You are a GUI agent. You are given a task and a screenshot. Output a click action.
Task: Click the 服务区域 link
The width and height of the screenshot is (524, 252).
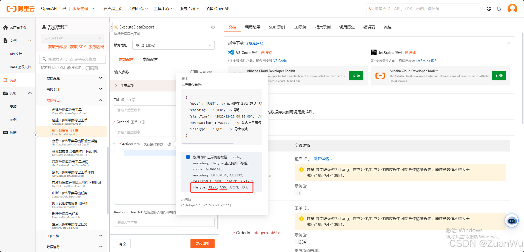pos(96,47)
